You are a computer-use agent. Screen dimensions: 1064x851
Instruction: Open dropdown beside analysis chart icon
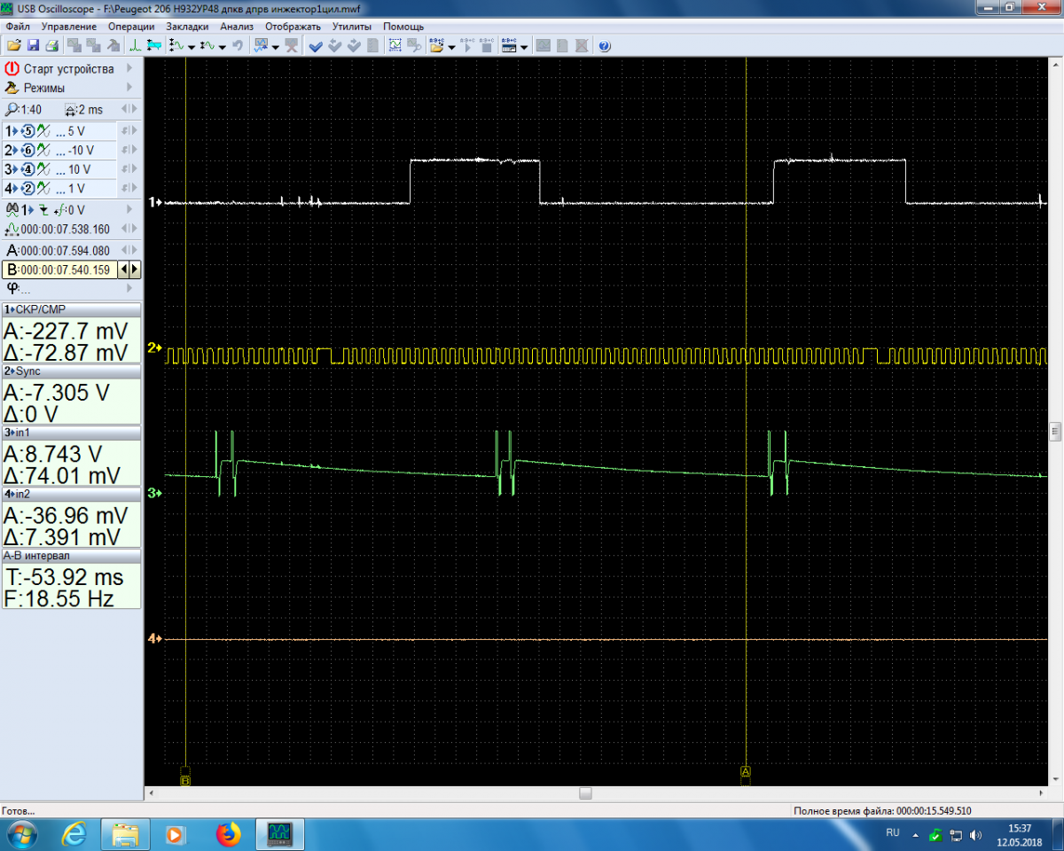(276, 46)
